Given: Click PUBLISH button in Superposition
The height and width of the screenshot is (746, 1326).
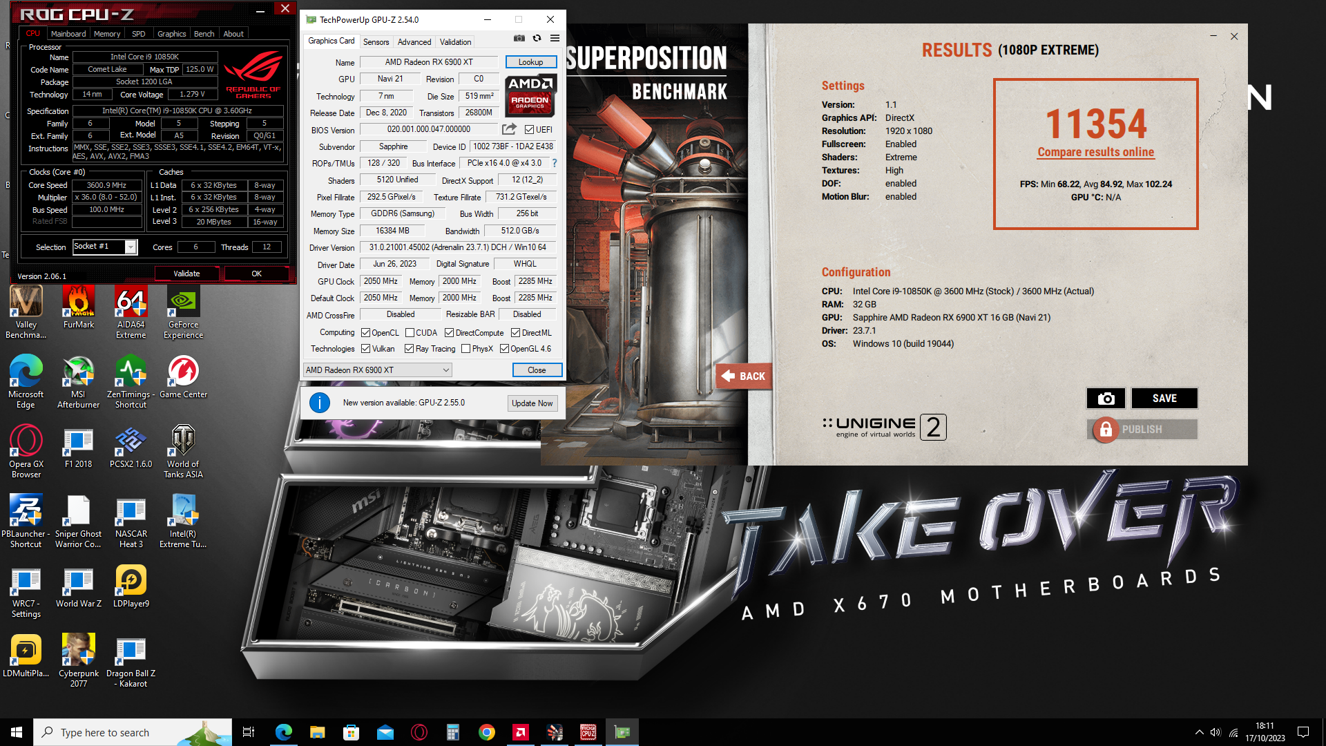Looking at the screenshot, I should (1142, 430).
